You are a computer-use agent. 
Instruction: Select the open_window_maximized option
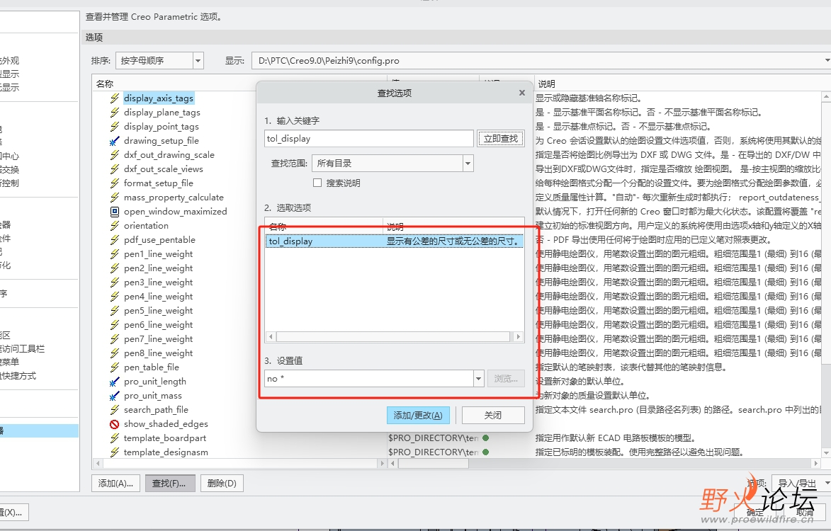point(176,211)
